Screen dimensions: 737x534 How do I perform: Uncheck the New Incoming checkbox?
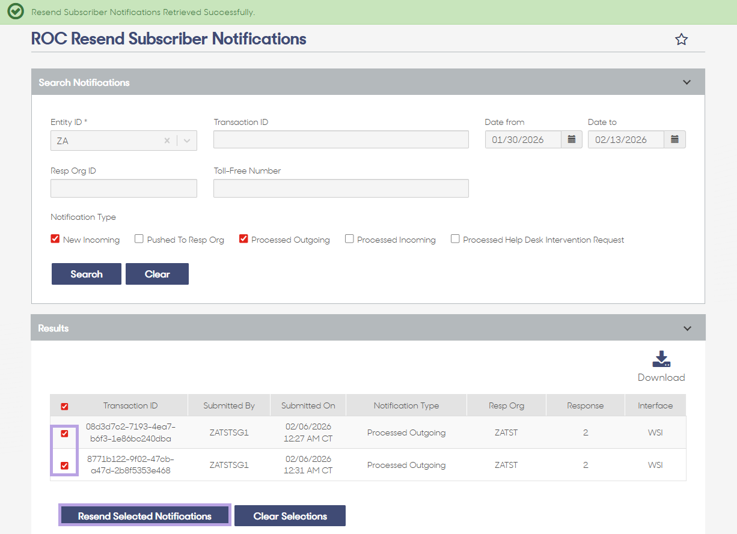coord(55,238)
